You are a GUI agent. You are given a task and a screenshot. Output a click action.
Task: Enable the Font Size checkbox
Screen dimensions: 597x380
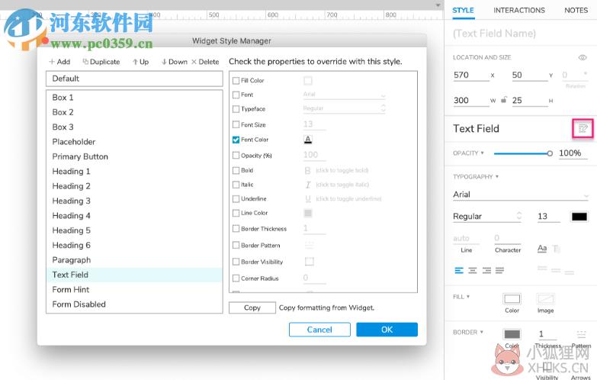[x=236, y=124]
